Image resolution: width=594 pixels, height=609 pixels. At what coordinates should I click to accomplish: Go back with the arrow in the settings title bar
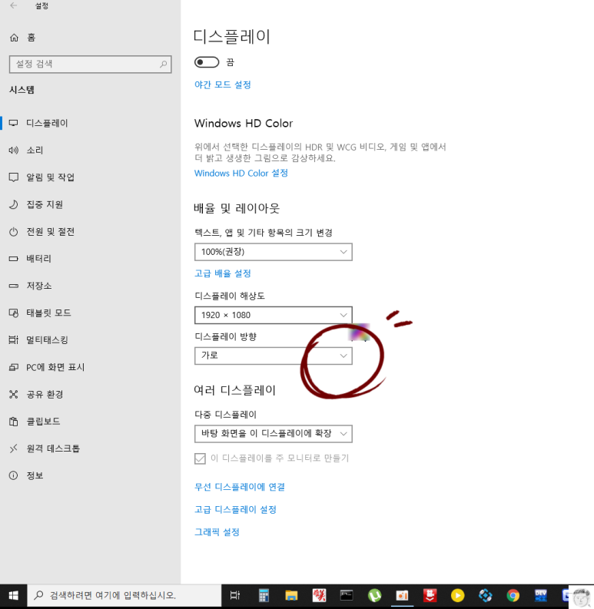click(14, 5)
